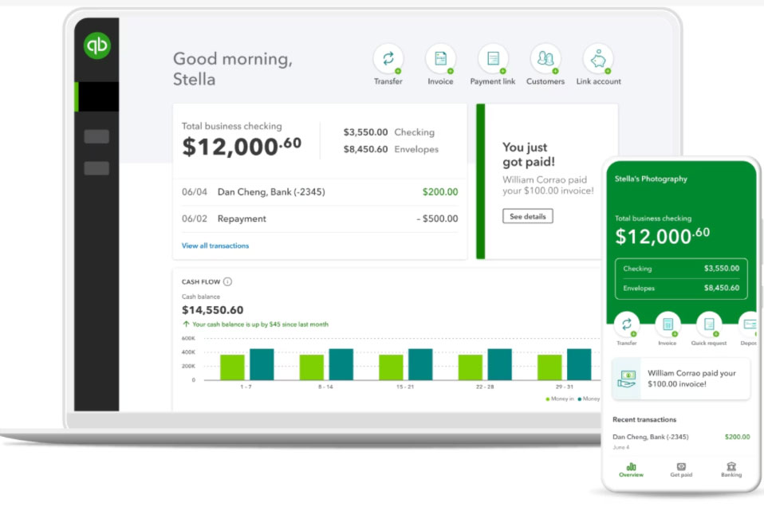The image size is (764, 507).
Task: Open the Overview tab on the phone
Action: tap(631, 470)
